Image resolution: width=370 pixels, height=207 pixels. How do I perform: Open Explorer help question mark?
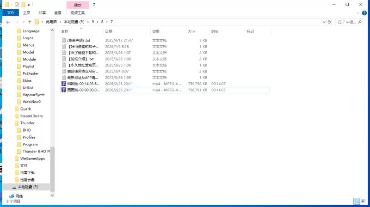[364, 13]
